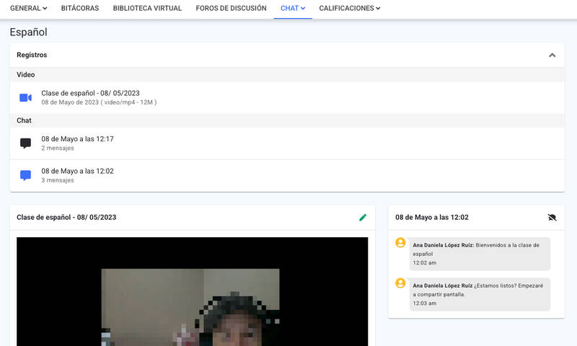Click the blue chat bubble icon for 12:02

pos(25,175)
